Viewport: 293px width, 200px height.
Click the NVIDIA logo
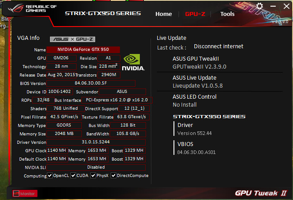pos(133,62)
